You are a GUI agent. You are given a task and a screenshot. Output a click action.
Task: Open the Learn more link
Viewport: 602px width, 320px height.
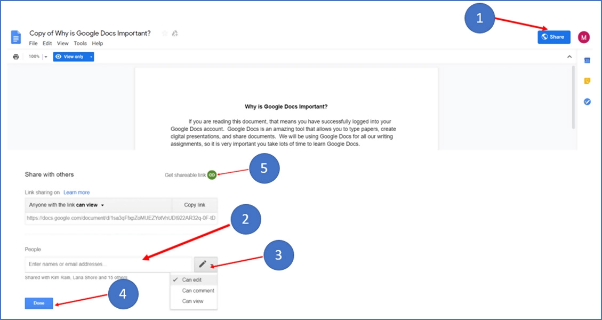point(77,192)
